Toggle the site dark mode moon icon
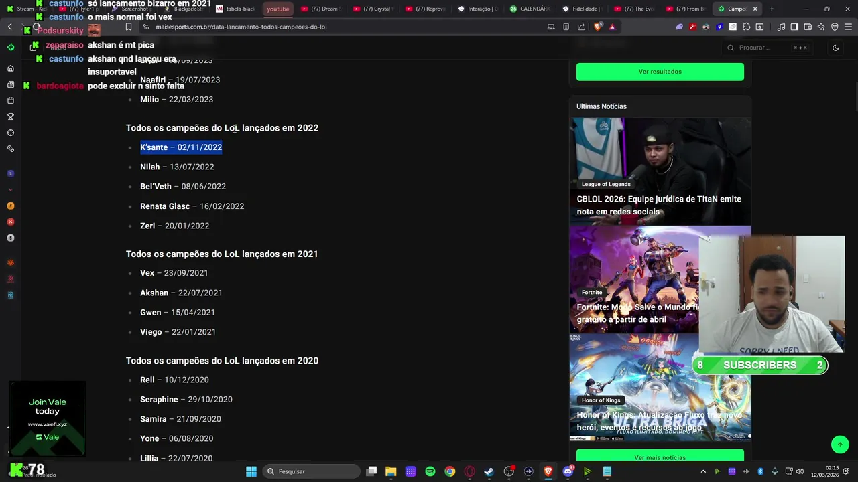The height and width of the screenshot is (482, 858). pyautogui.click(x=835, y=48)
